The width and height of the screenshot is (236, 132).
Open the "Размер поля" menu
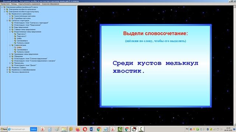coord(5,4)
